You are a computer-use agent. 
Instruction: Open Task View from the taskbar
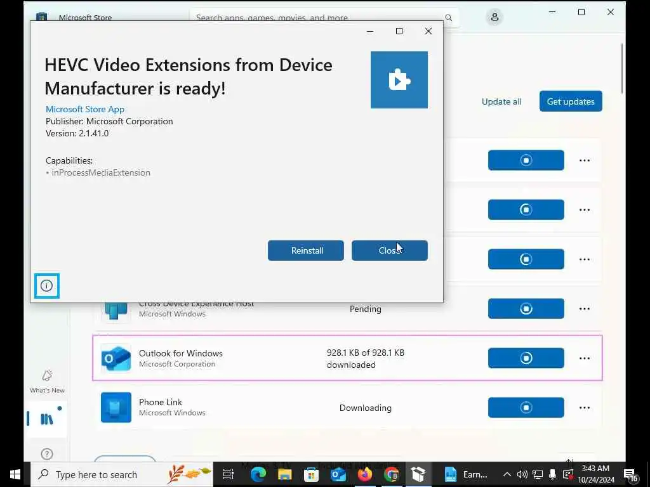pyautogui.click(x=229, y=474)
